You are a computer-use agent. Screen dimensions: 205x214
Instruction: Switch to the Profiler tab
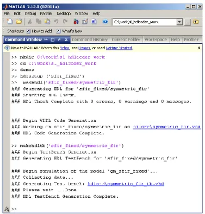coord(191,40)
